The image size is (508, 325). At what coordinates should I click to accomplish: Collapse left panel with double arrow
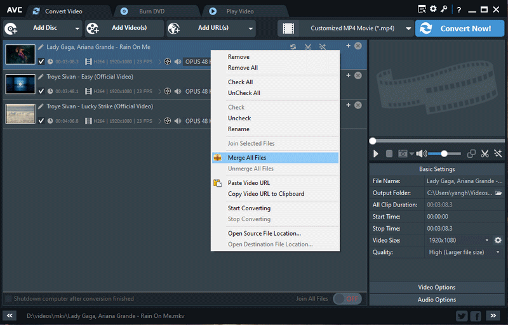click(x=10, y=315)
